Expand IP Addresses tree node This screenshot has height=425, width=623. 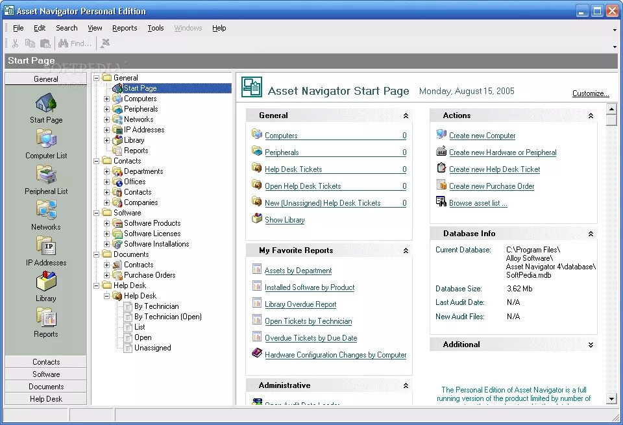106,130
